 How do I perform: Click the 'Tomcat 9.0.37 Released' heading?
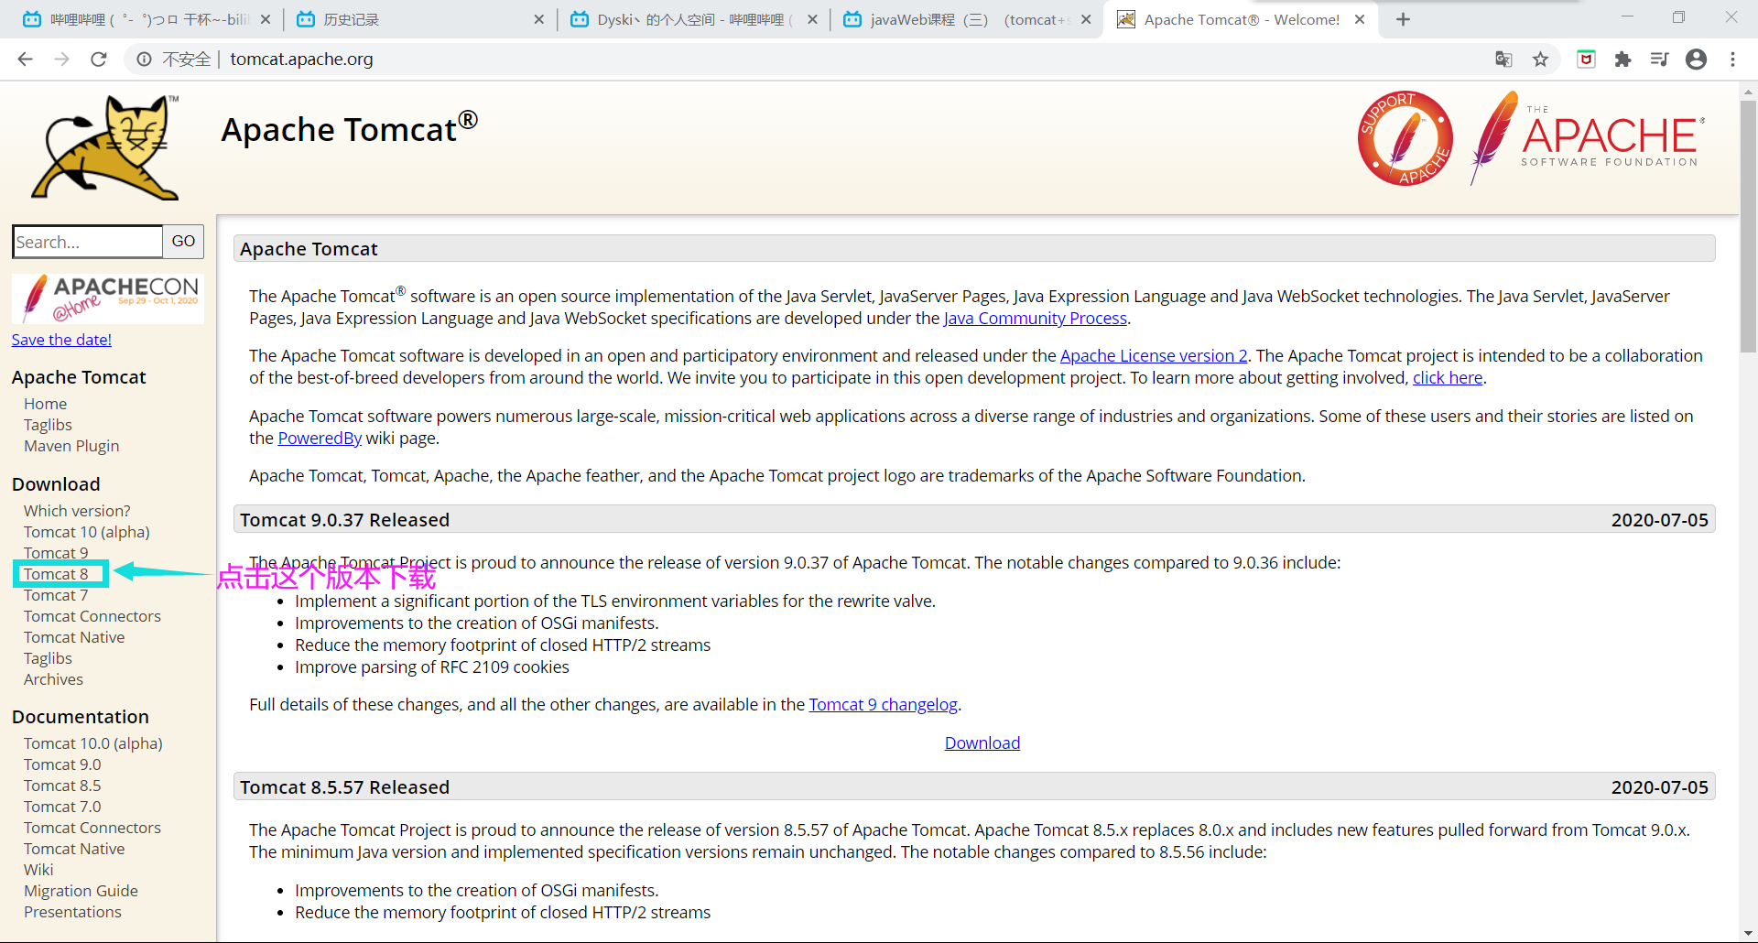pyautogui.click(x=344, y=520)
